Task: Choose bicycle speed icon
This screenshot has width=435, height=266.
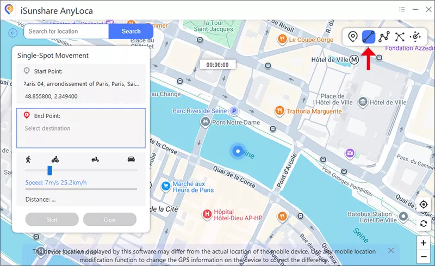Action: click(x=55, y=159)
